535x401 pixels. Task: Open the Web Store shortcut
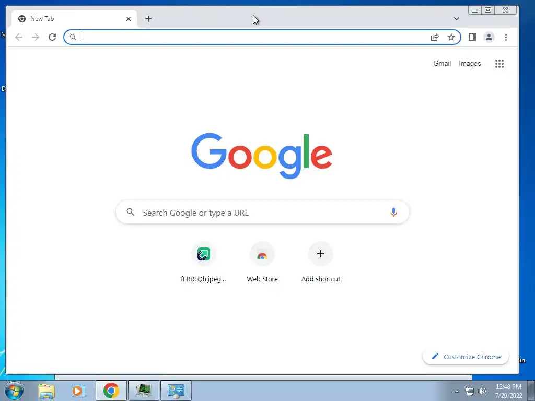[x=262, y=263]
